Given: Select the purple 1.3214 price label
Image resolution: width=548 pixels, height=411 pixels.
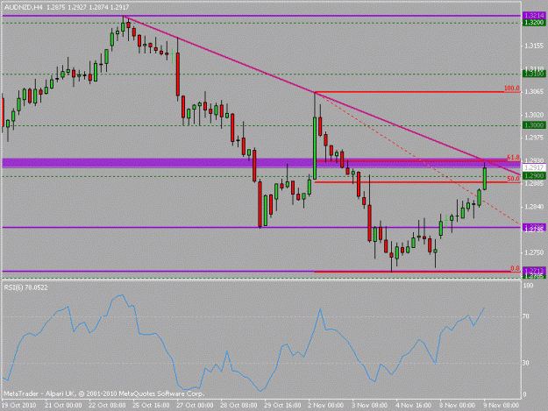Looking at the screenshot, I should pyautogui.click(x=534, y=16).
